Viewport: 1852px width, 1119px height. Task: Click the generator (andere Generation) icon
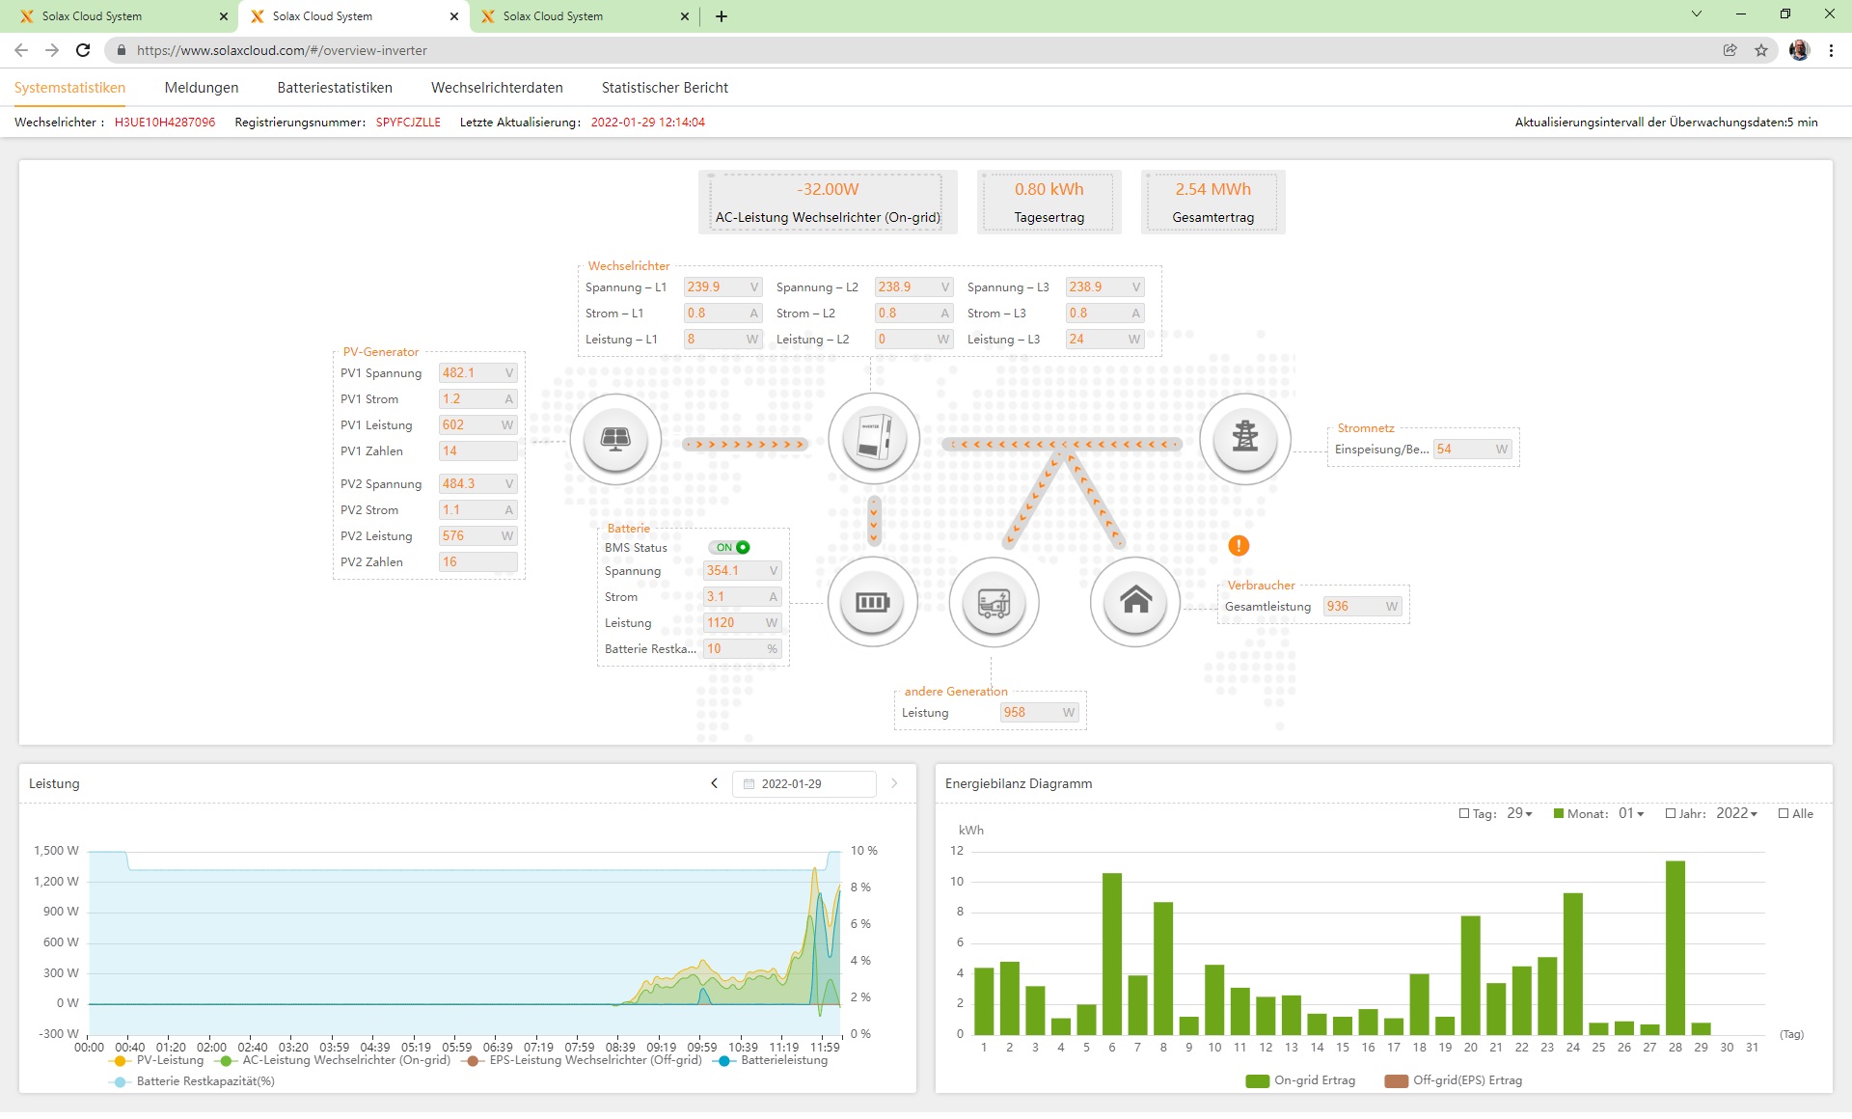994,603
